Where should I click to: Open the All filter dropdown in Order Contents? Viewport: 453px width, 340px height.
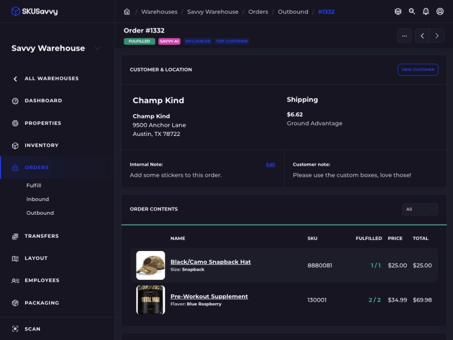(x=420, y=209)
